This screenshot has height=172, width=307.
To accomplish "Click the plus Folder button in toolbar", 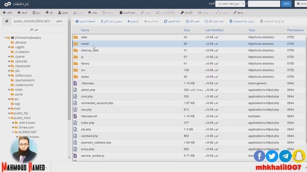I will coord(22,12).
